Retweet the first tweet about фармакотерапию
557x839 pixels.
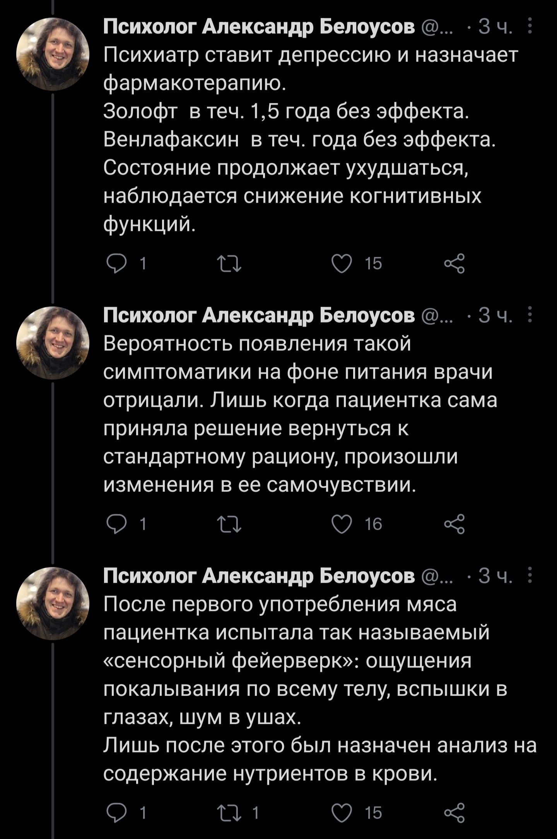point(229,264)
